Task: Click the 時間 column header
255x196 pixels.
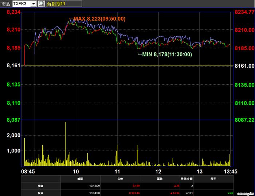Action: (80, 179)
